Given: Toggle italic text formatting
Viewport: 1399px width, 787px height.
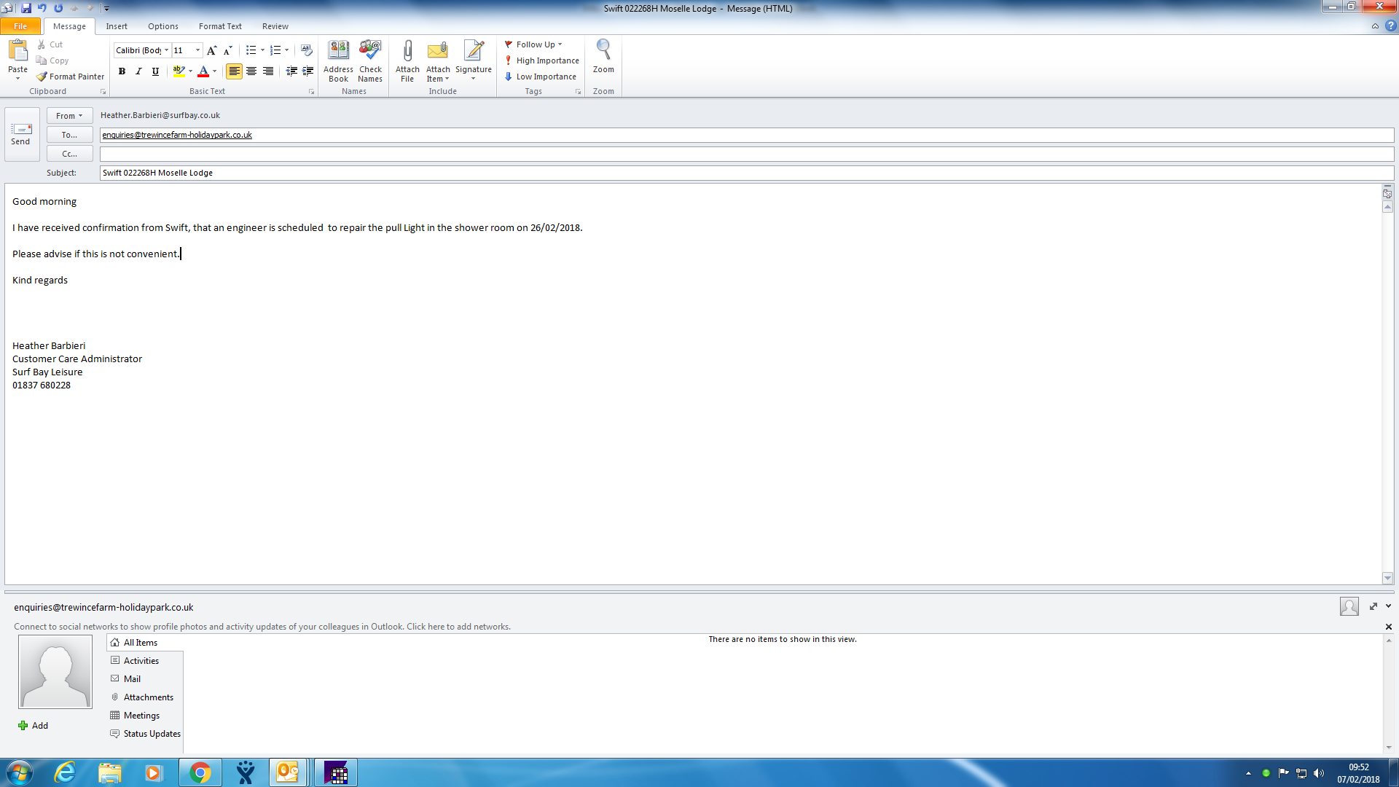Looking at the screenshot, I should click(x=138, y=71).
